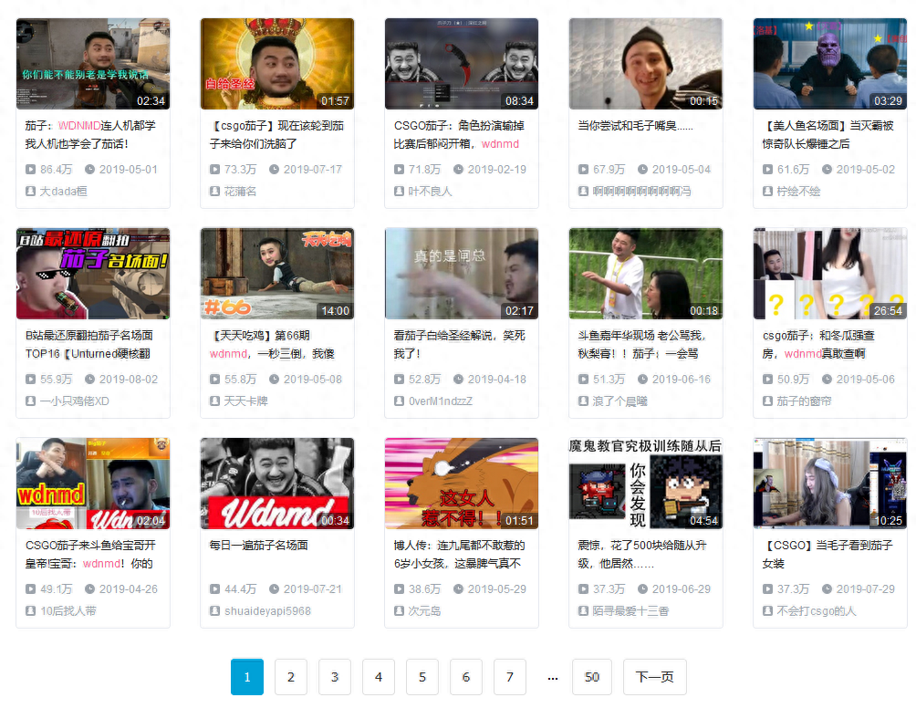Select page 7 in pagination
This screenshot has height=708, width=916.
coord(510,677)
